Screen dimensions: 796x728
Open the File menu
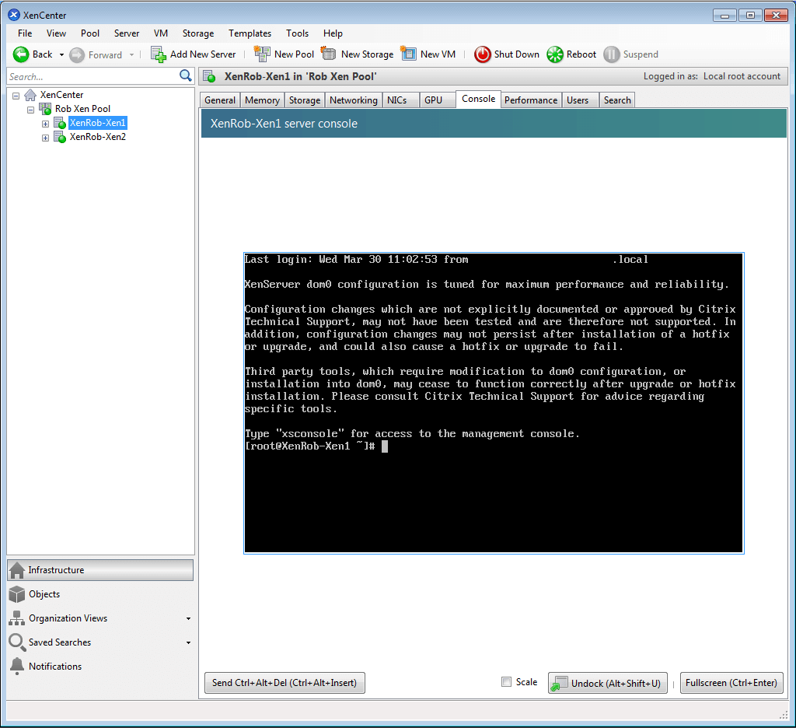point(25,33)
